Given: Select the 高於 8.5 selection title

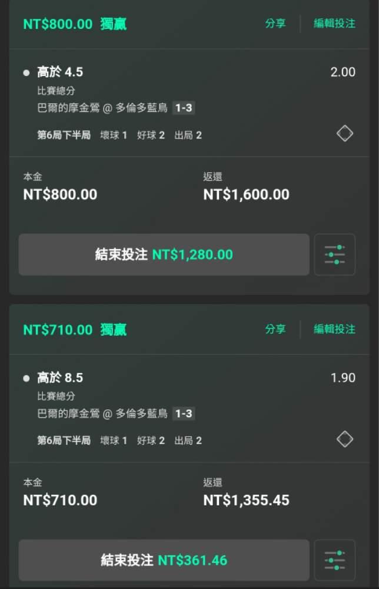Looking at the screenshot, I should [x=60, y=378].
